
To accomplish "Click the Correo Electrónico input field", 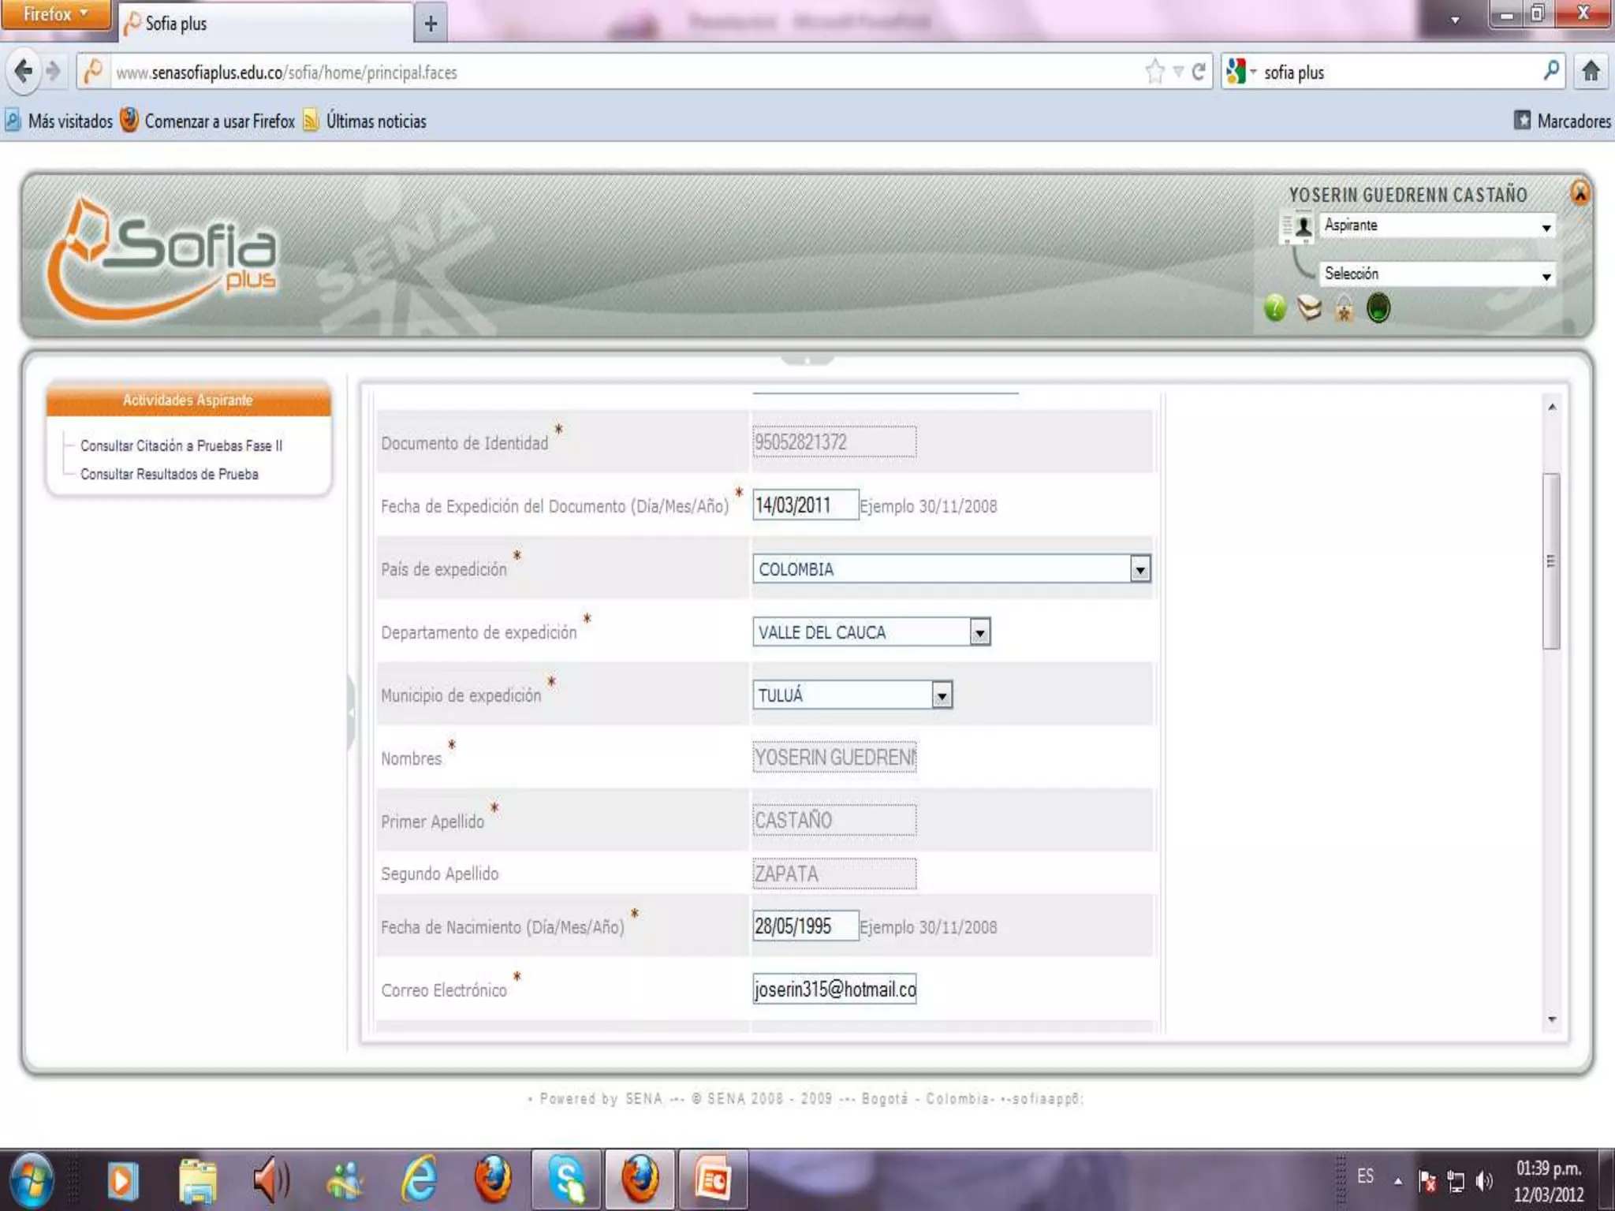I will point(834,989).
